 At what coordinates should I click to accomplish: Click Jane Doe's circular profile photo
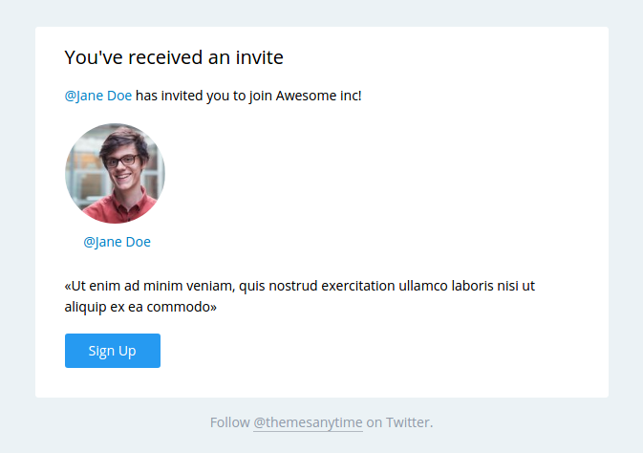pos(115,173)
